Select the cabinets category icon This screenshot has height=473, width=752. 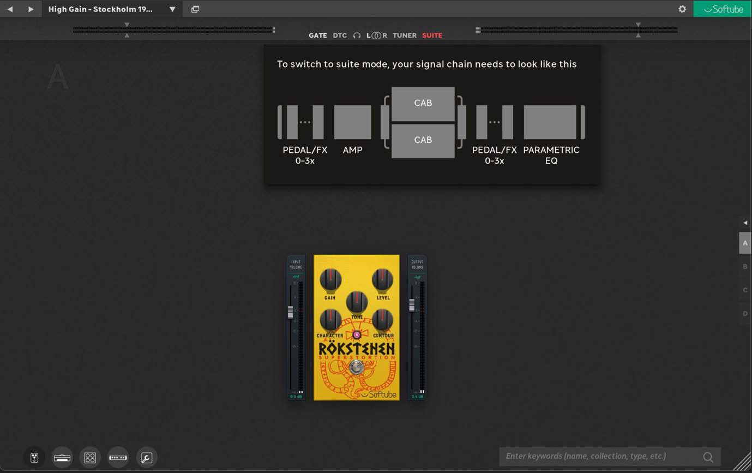(x=90, y=457)
